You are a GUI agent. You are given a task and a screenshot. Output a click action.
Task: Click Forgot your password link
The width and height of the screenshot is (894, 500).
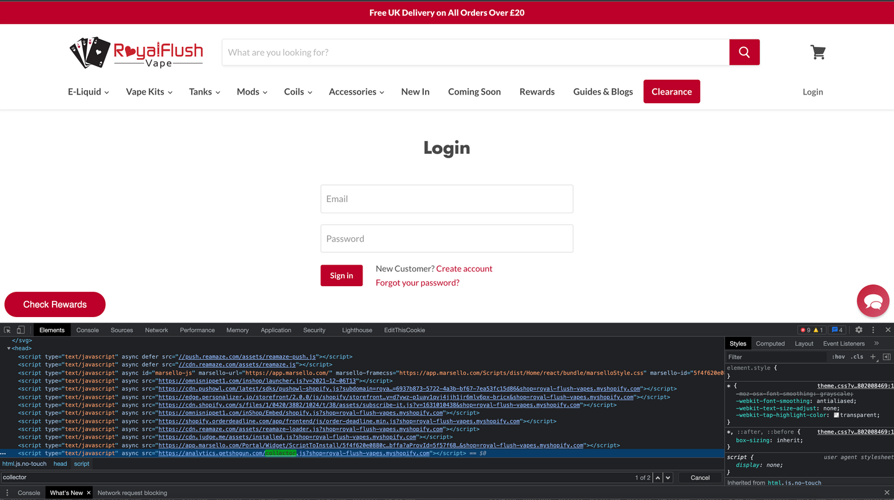[418, 282]
